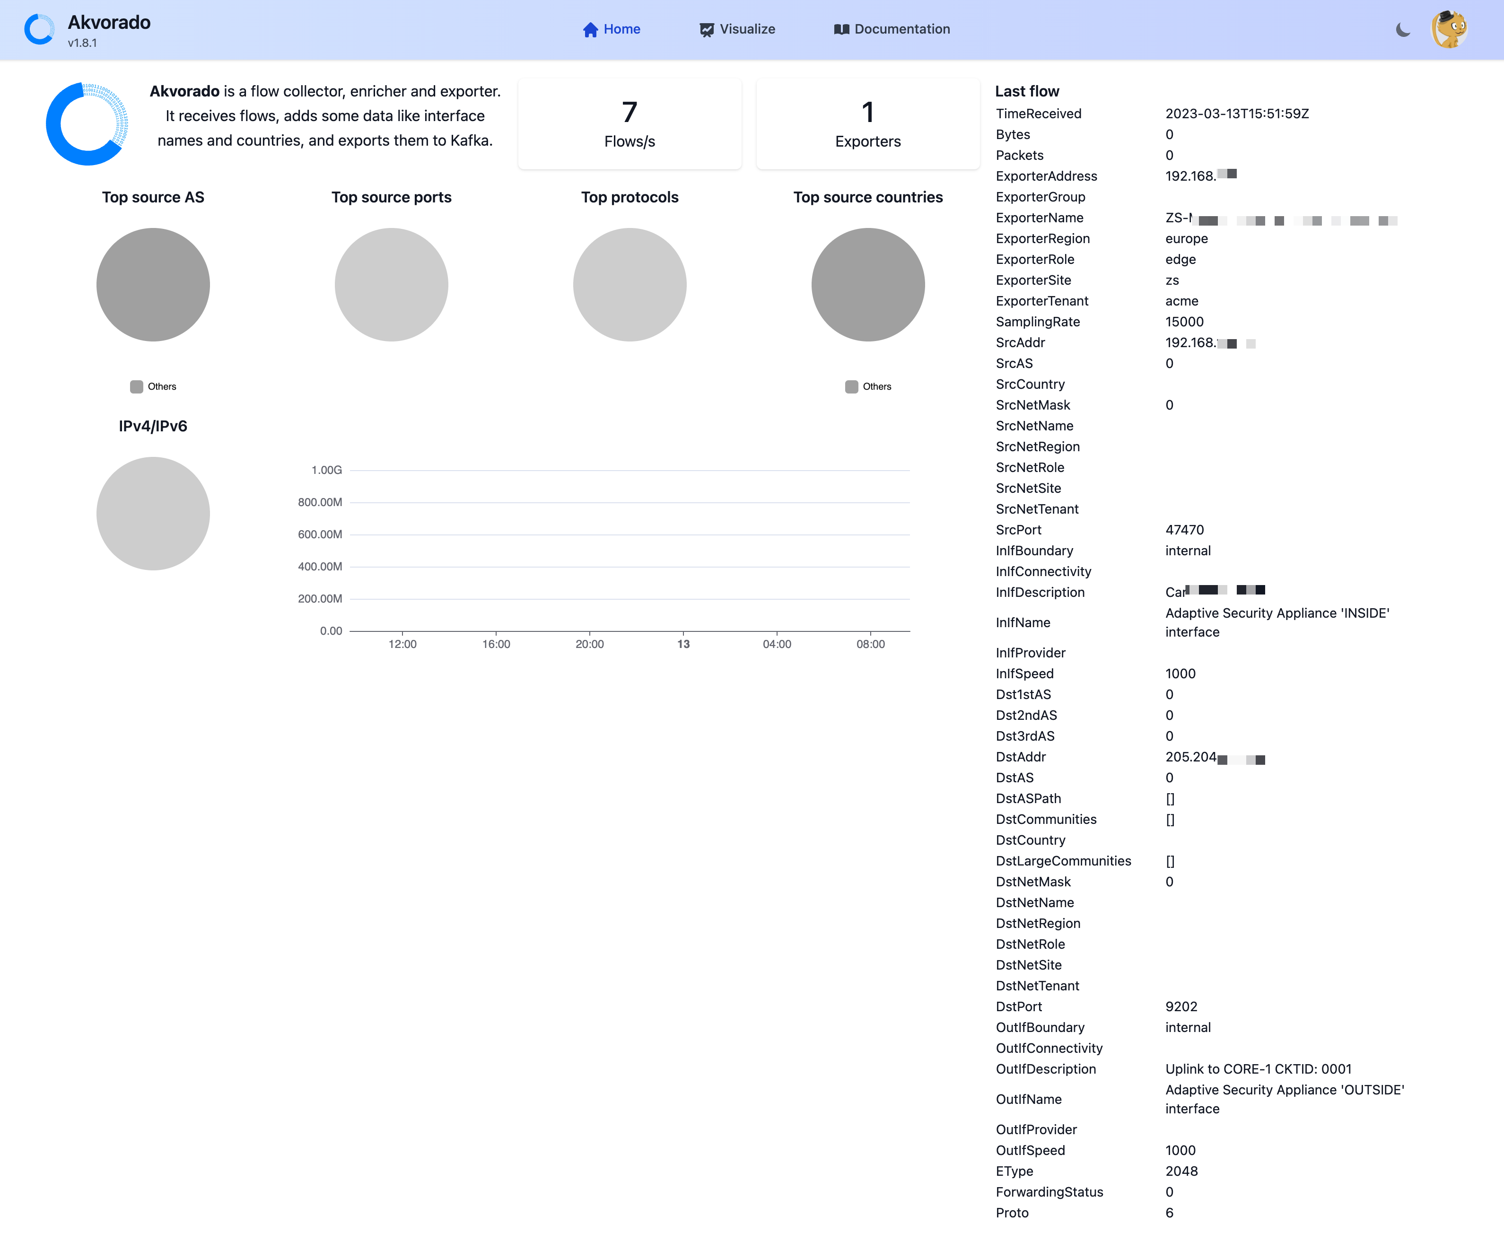This screenshot has width=1504, height=1242.
Task: Toggle dark mode with moon icon
Action: click(x=1402, y=29)
